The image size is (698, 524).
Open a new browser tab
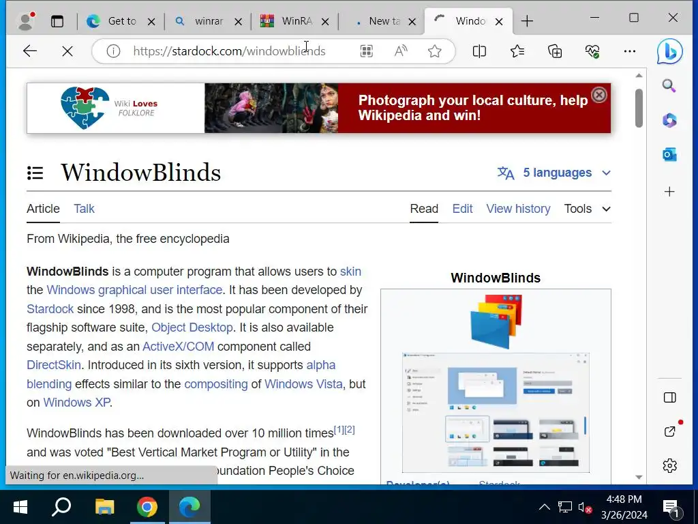click(527, 21)
